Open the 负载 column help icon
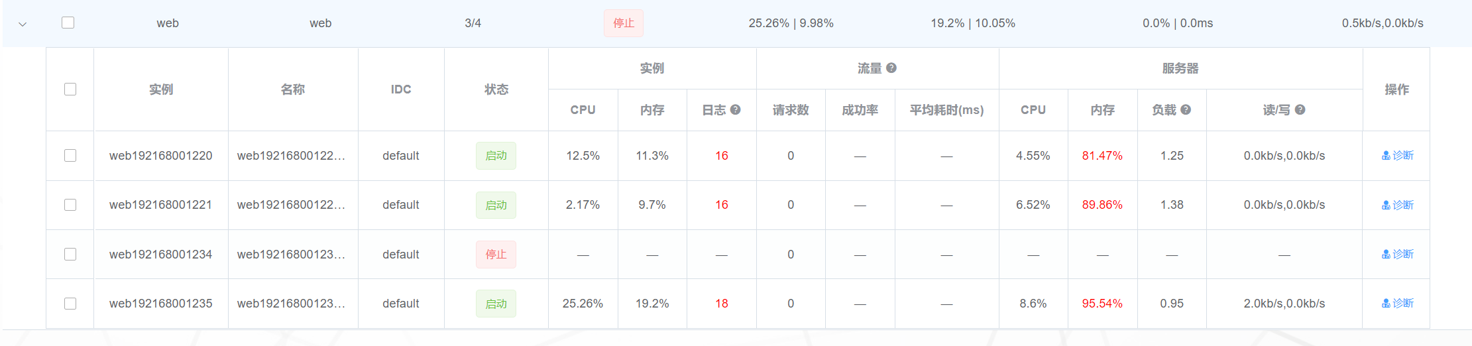Image resolution: width=1472 pixels, height=346 pixels. 1186,109
